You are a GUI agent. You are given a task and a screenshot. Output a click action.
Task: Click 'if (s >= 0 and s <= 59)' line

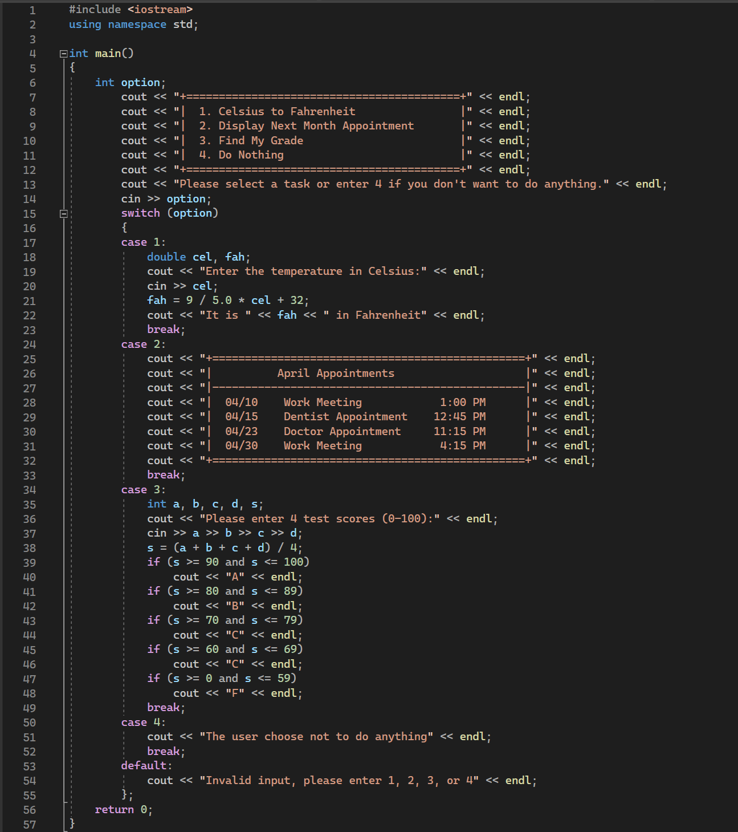(x=222, y=679)
